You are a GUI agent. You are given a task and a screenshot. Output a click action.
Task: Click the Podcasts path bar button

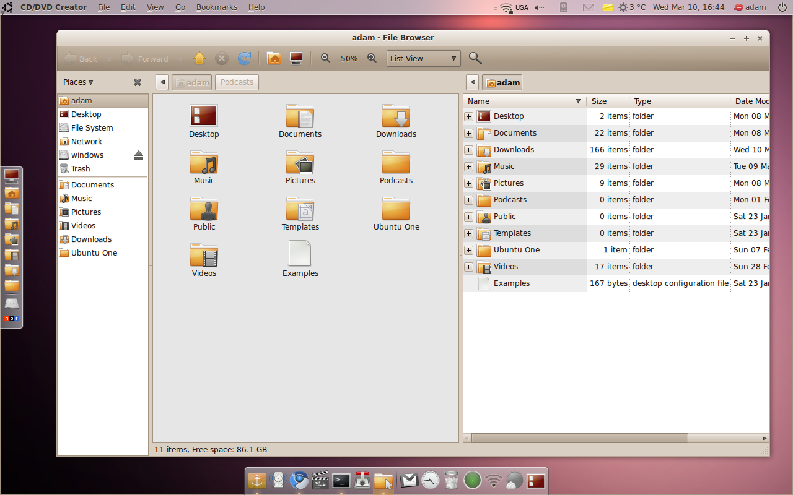click(237, 82)
